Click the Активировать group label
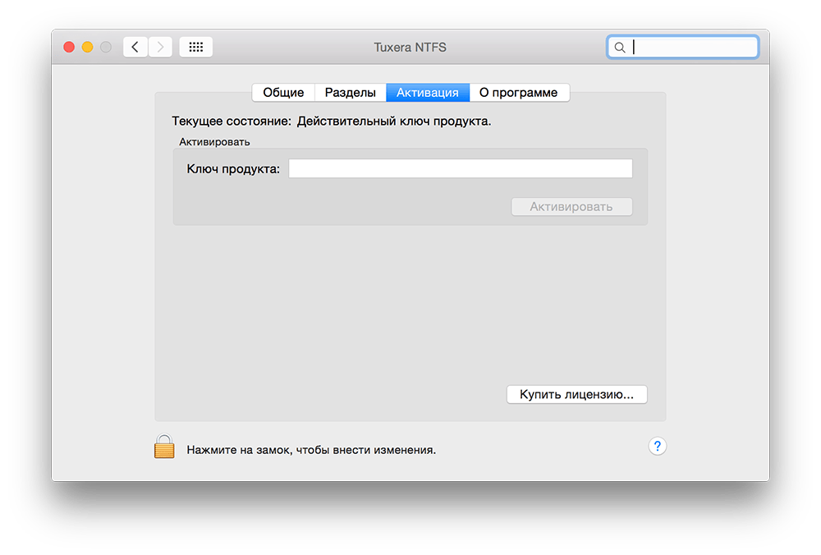 tap(214, 142)
